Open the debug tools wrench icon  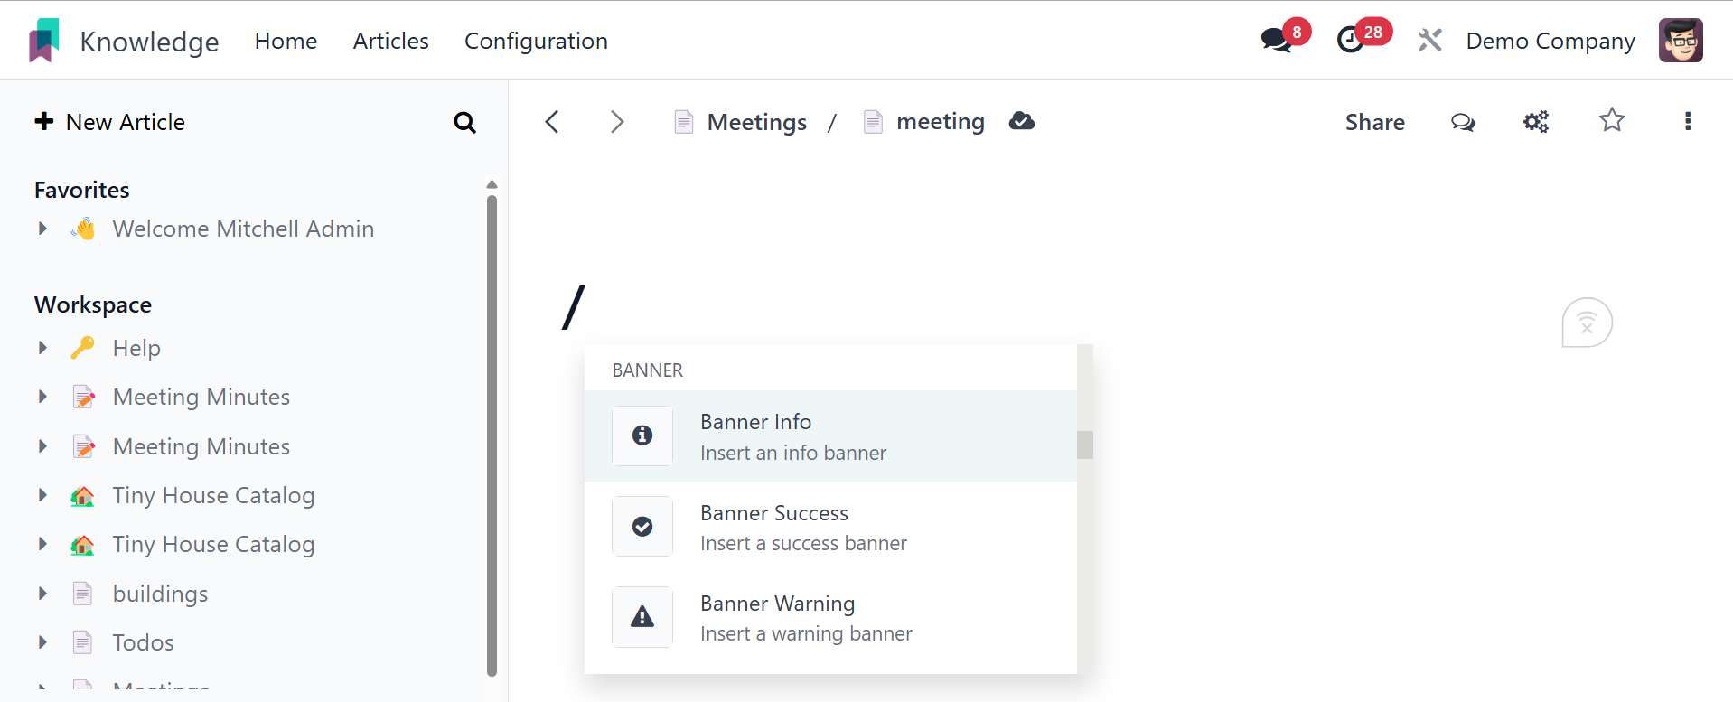click(1429, 41)
